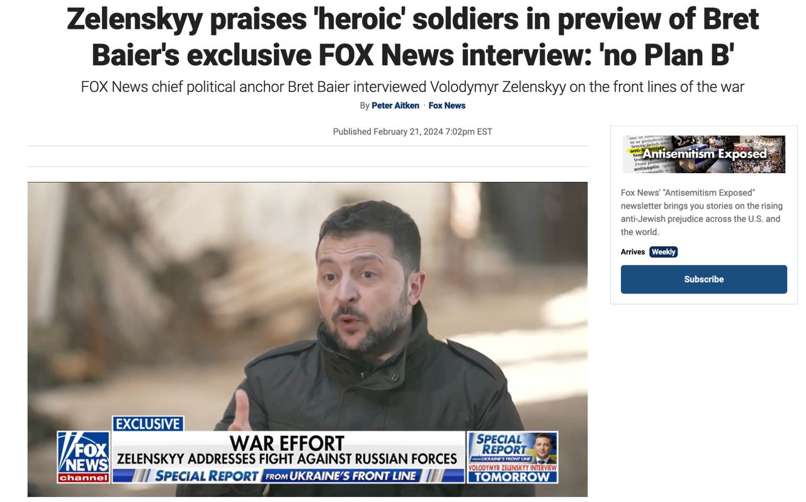Viewport: 806px width, 502px height.
Task: Click the Weekly frequency badge
Action: 664,252
